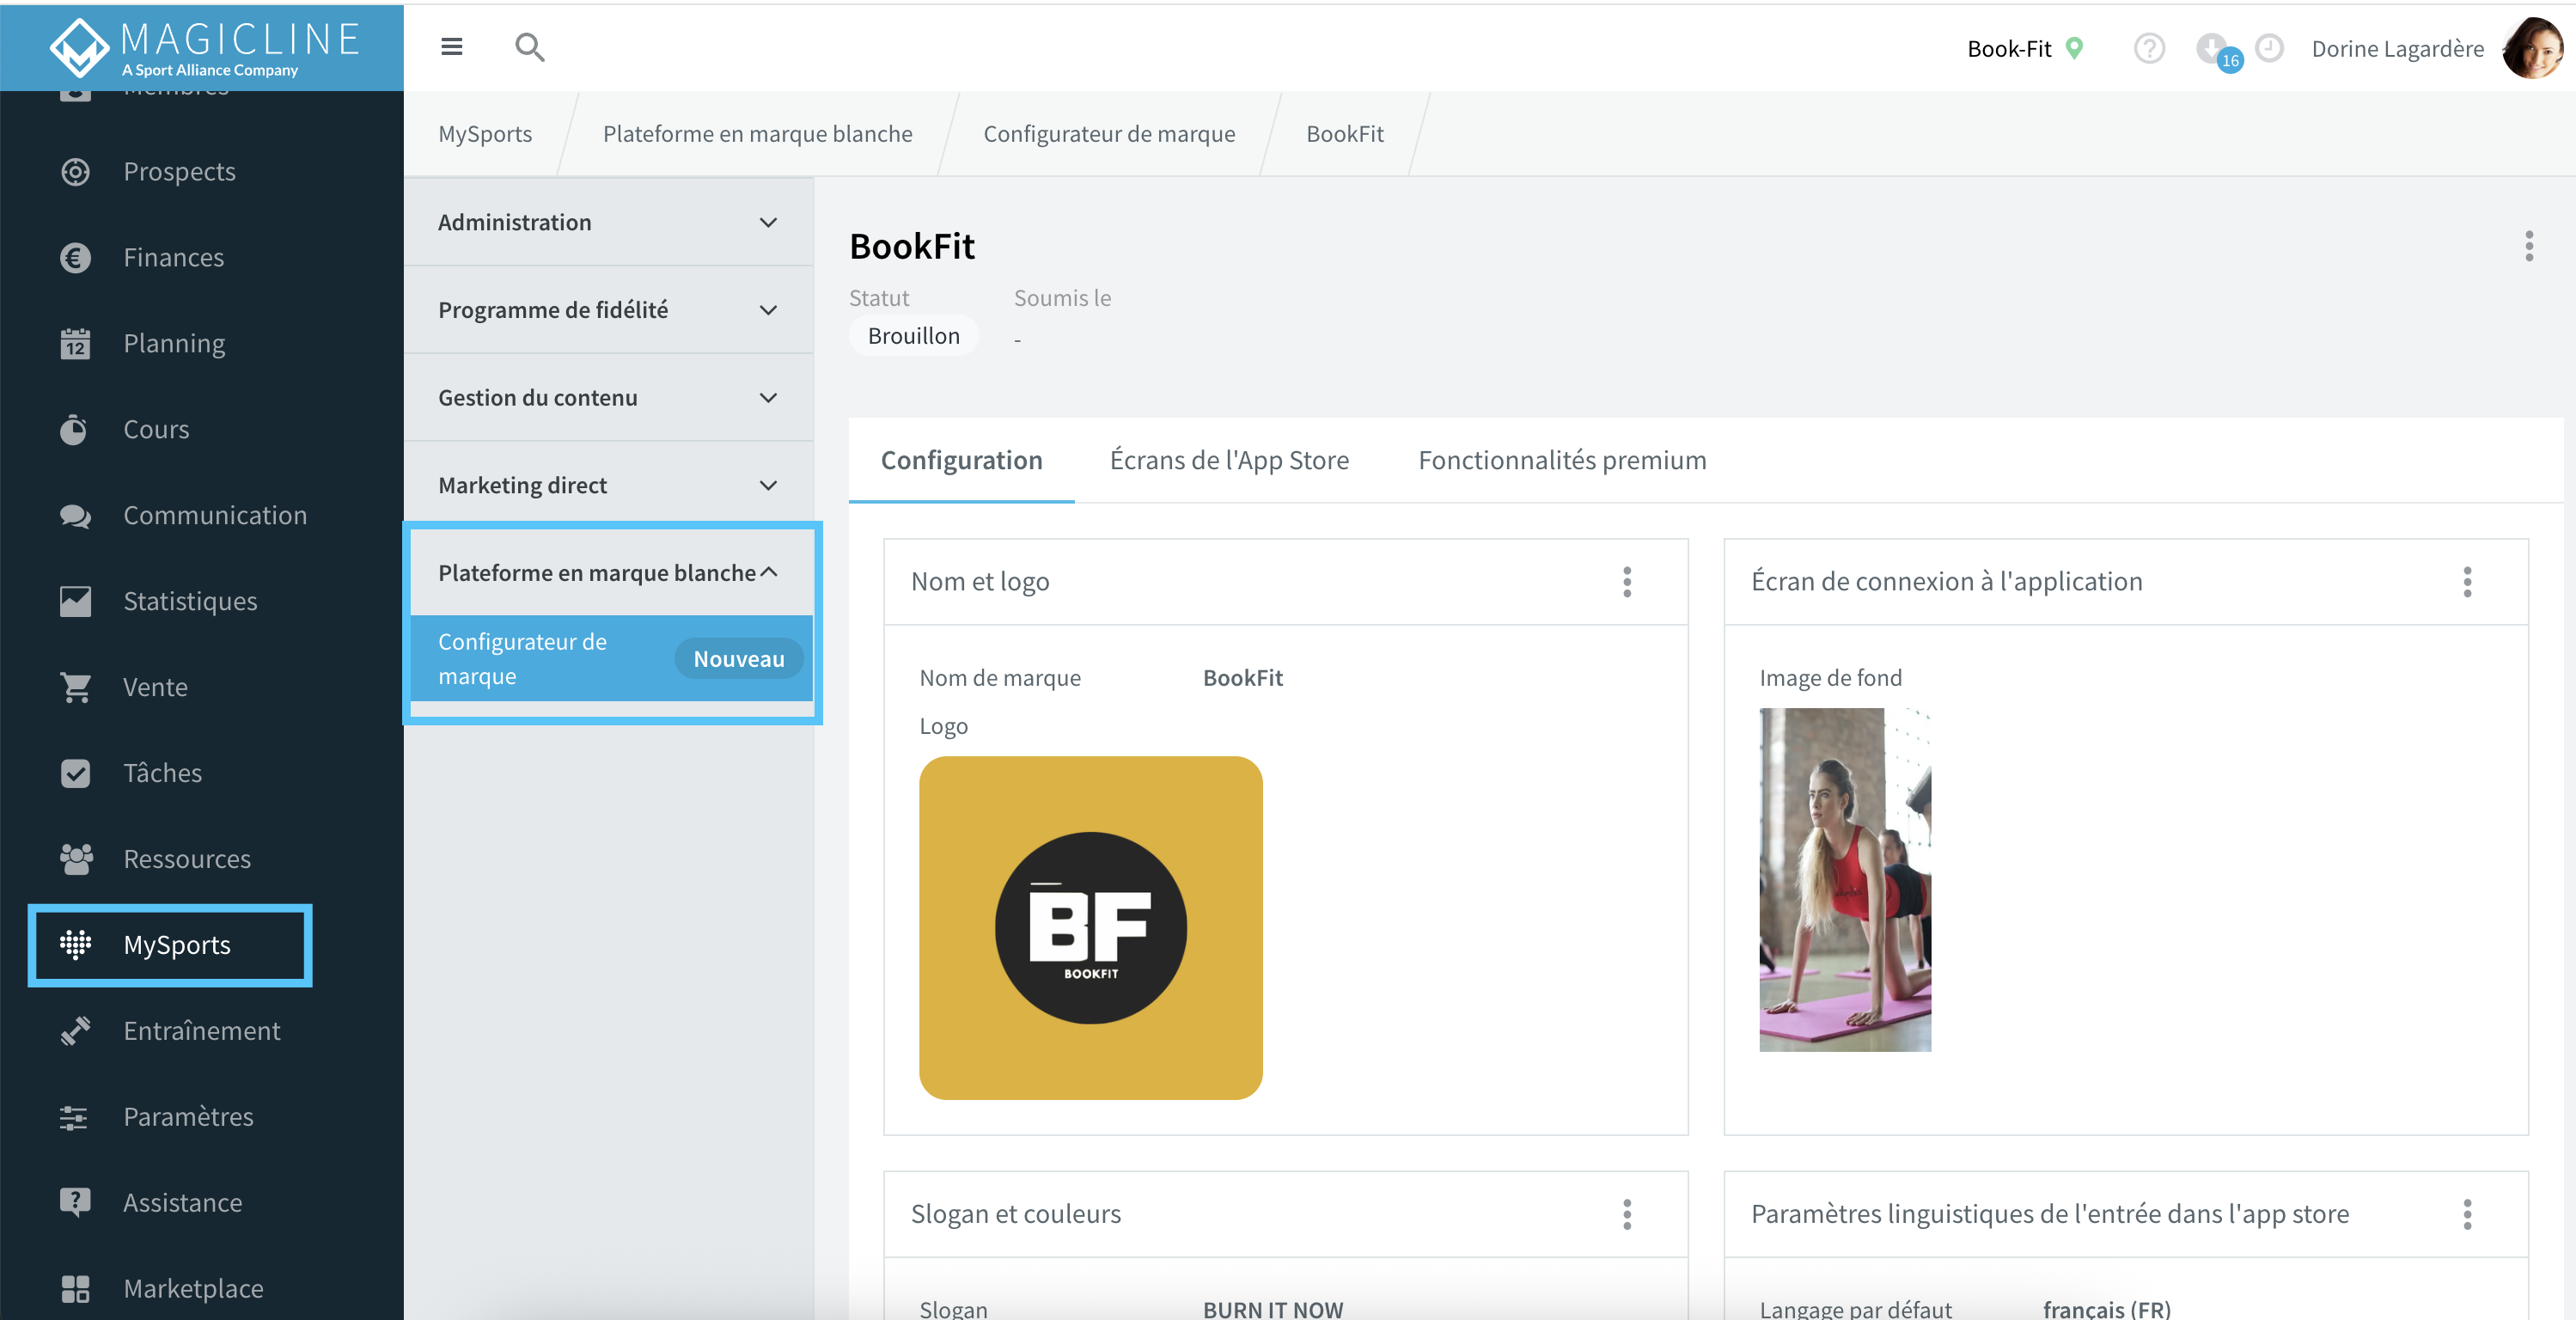
Task: Switch to Fonctionnalités premium tab
Action: tap(1562, 460)
